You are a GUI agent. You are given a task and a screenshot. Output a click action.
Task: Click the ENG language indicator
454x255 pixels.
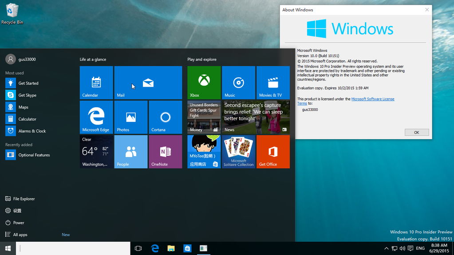420,248
